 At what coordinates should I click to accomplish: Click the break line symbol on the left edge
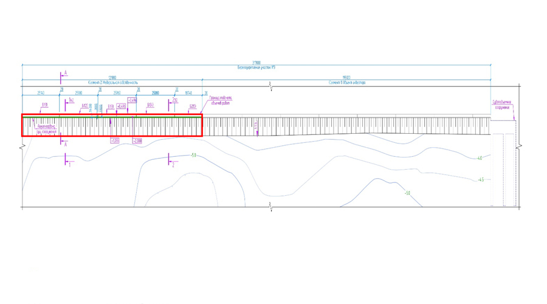22,147
